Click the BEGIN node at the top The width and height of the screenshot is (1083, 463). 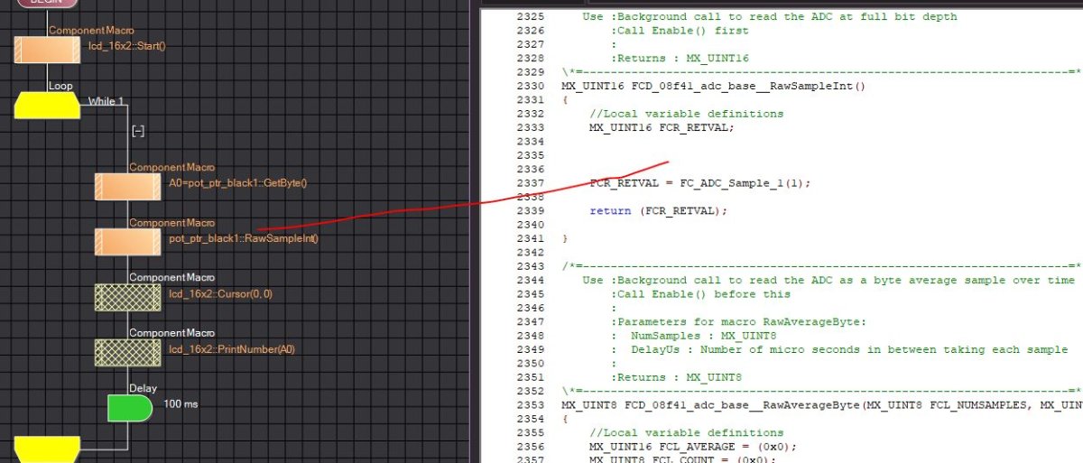pos(47,4)
